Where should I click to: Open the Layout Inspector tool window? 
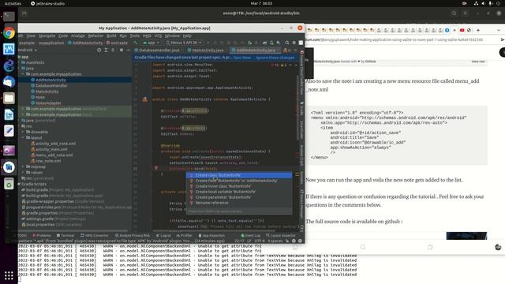tap(281, 236)
